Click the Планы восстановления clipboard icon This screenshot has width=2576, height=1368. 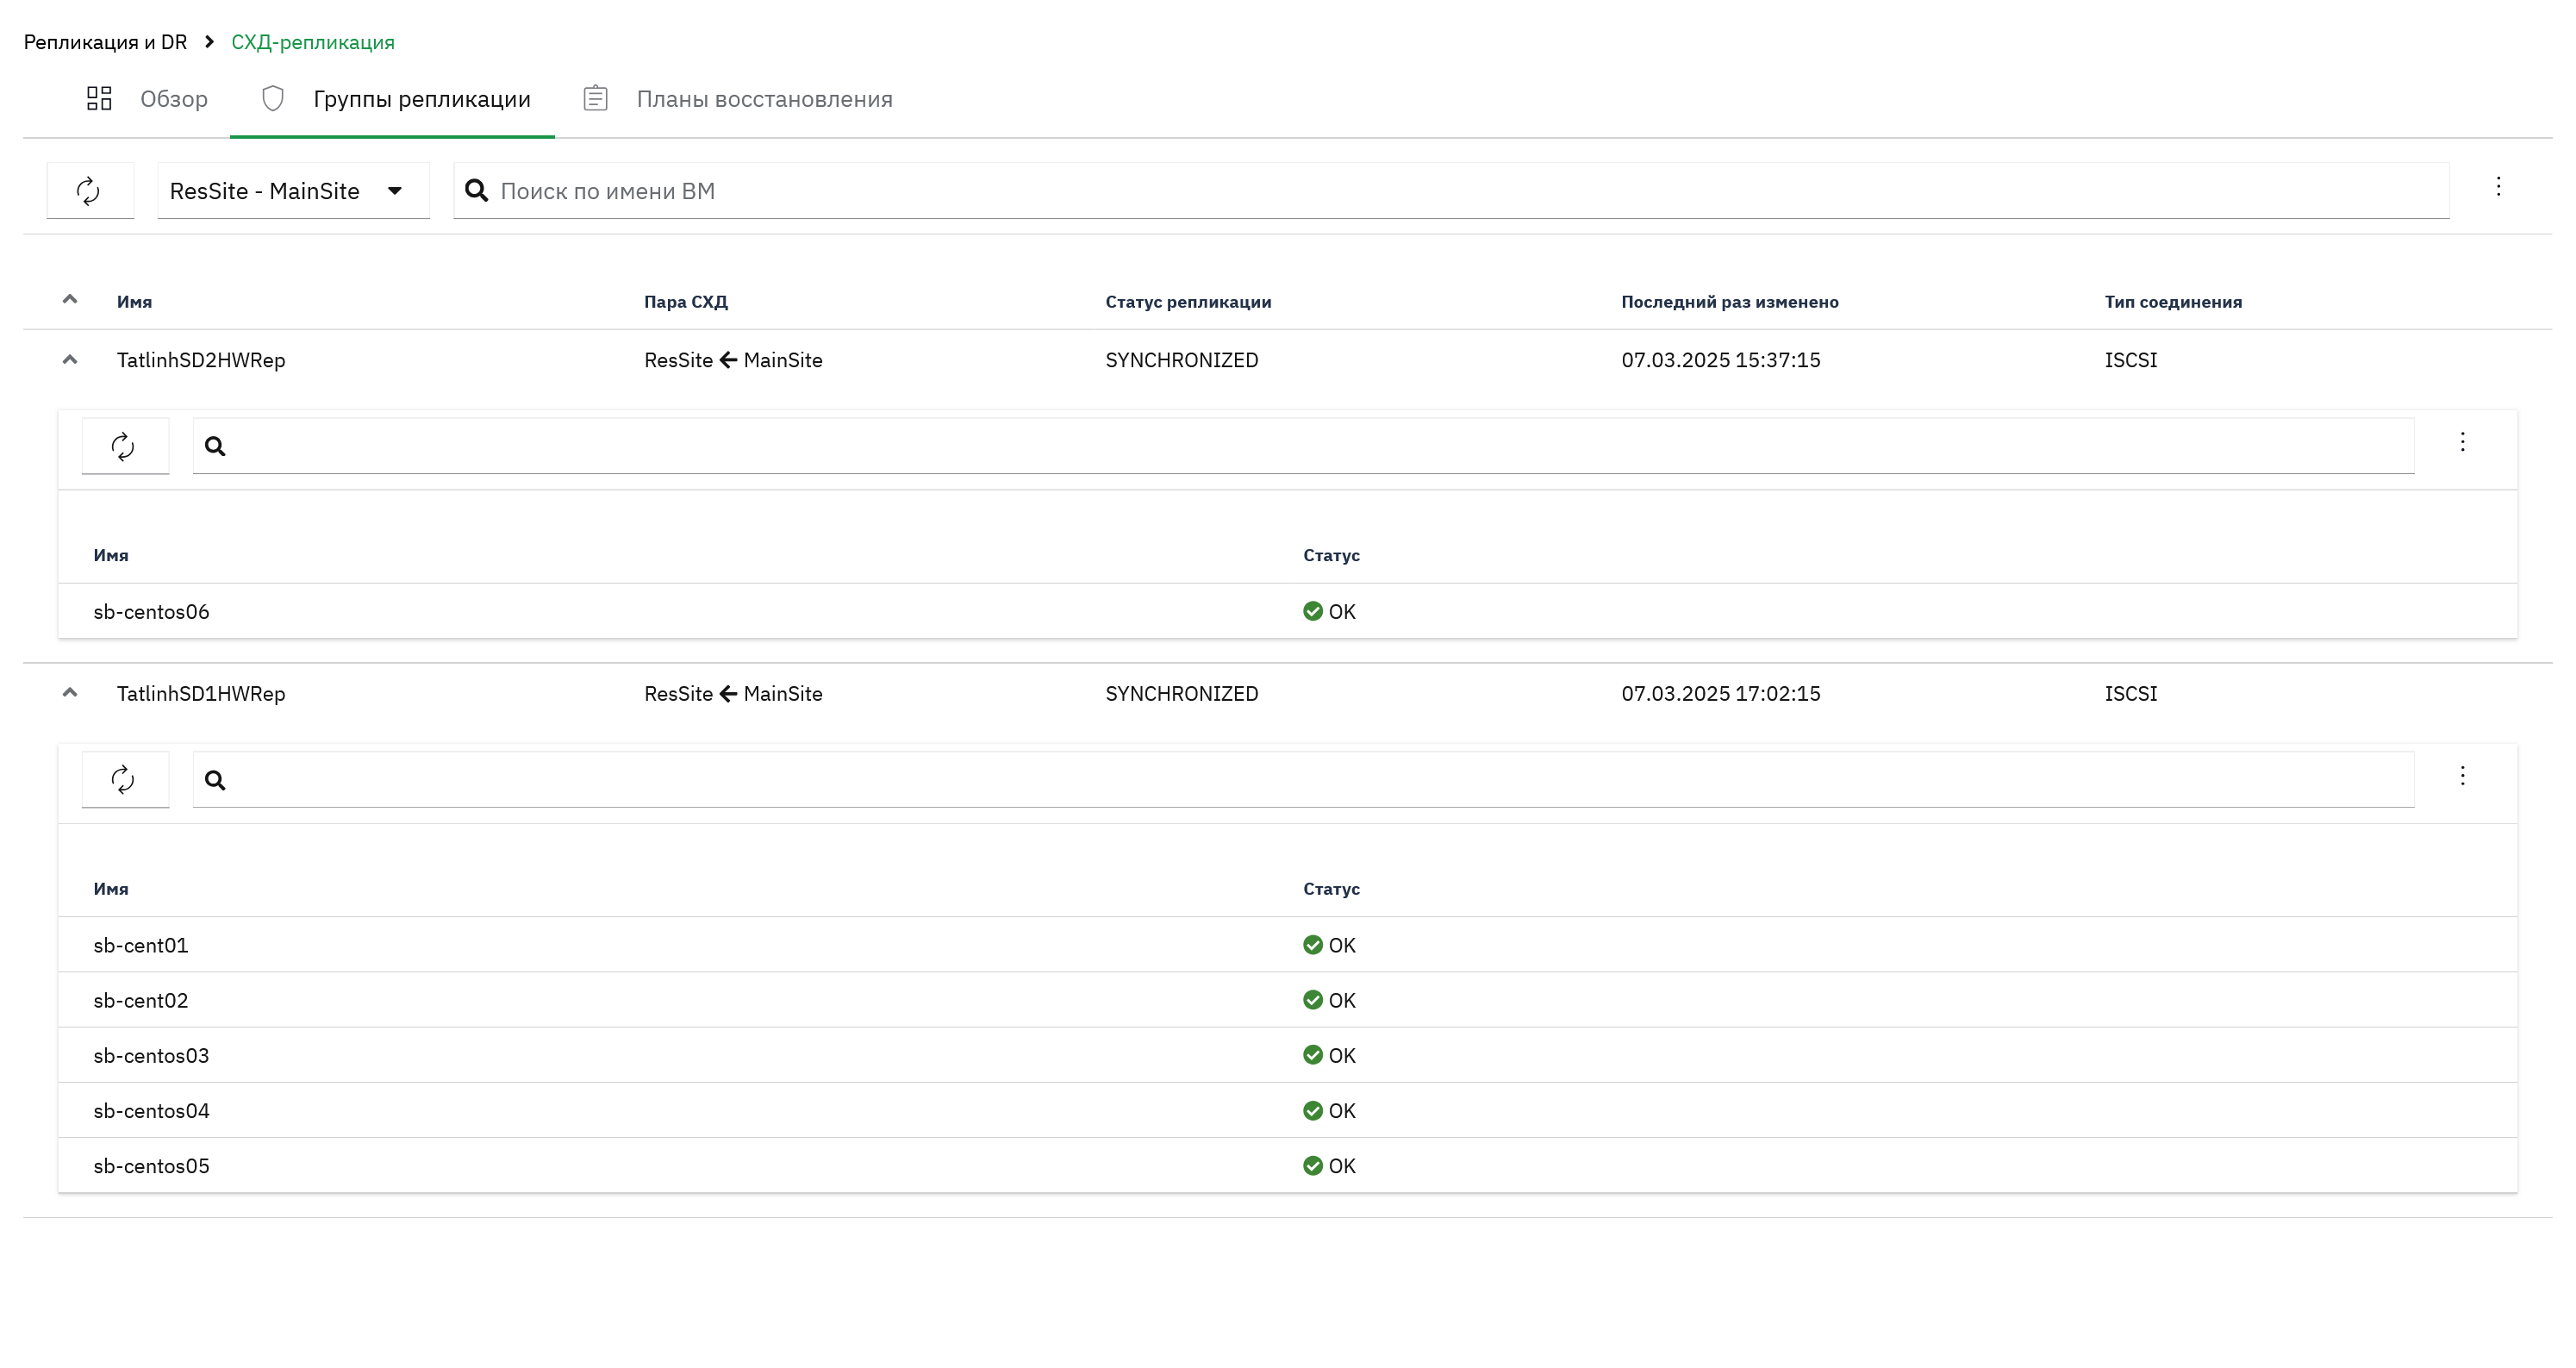pyautogui.click(x=595, y=98)
